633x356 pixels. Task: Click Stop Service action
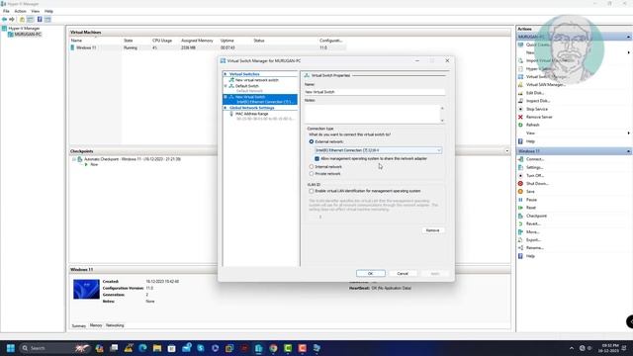[x=536, y=109]
